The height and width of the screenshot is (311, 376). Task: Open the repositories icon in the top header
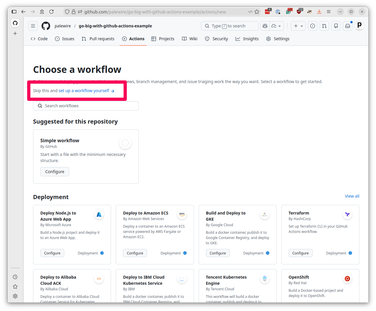[336, 26]
